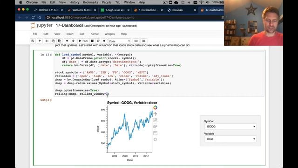Click the bar chart toolbar icon
Viewport: 298px width, 168px height.
coord(144,41)
